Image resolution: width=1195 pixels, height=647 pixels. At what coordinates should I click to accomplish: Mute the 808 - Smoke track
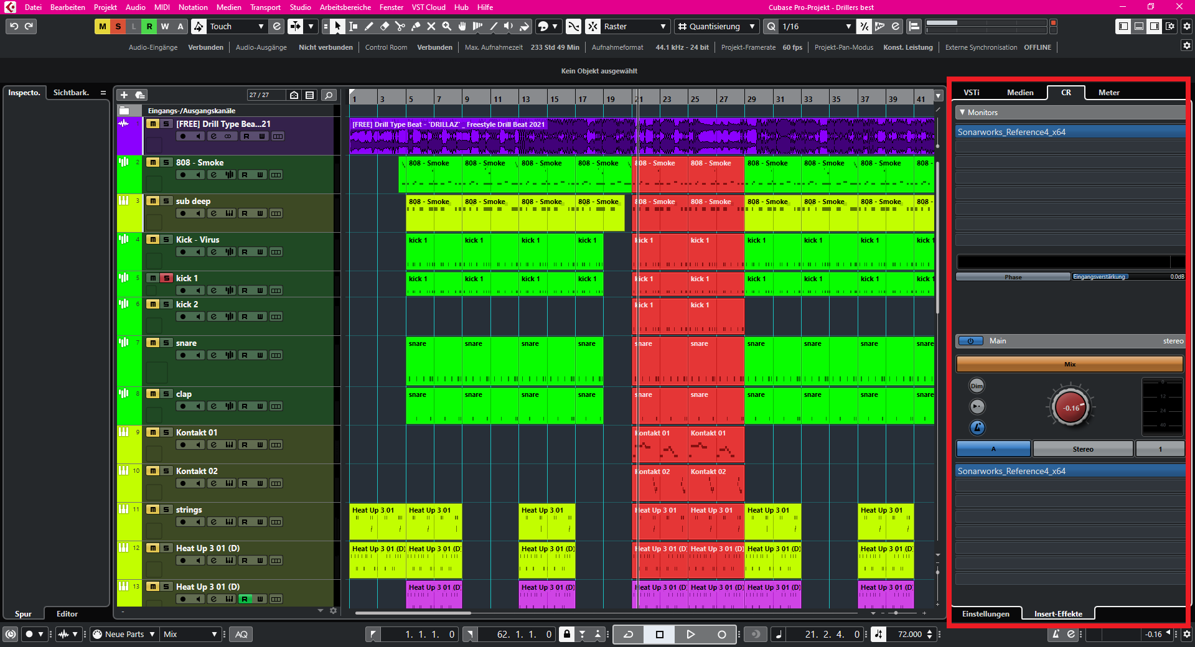pyautogui.click(x=152, y=162)
